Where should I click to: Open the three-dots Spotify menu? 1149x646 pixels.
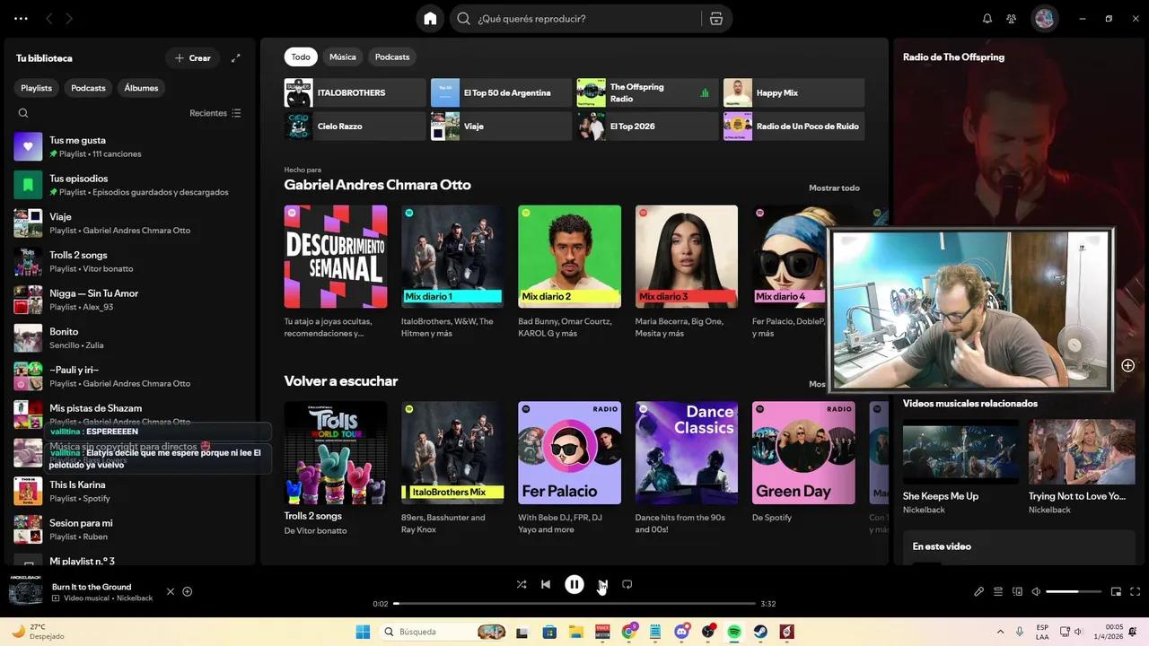click(21, 19)
